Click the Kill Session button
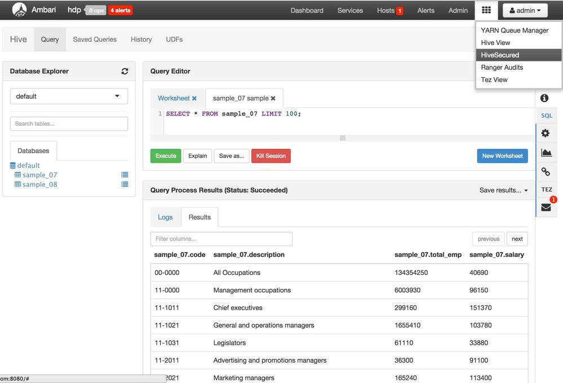 (271, 156)
